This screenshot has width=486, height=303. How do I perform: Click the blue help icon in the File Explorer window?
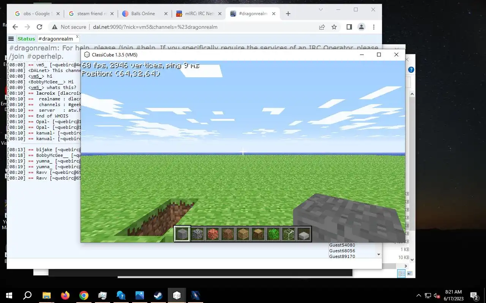[x=411, y=70]
